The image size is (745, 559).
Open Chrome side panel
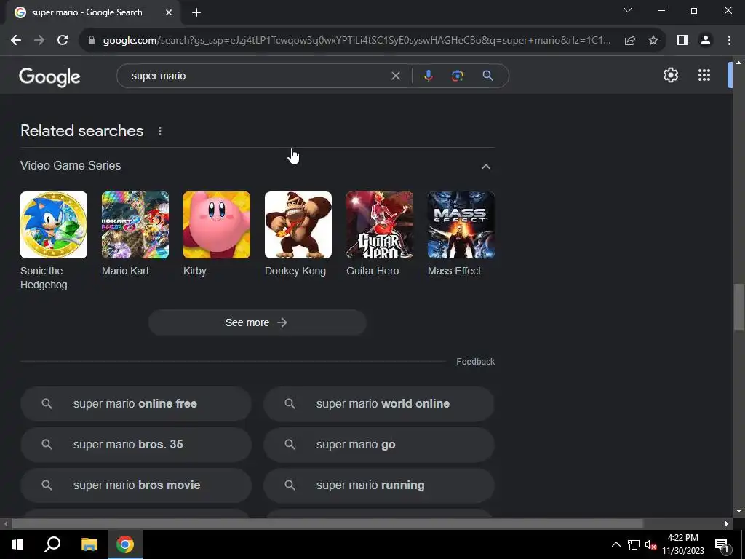(x=682, y=41)
